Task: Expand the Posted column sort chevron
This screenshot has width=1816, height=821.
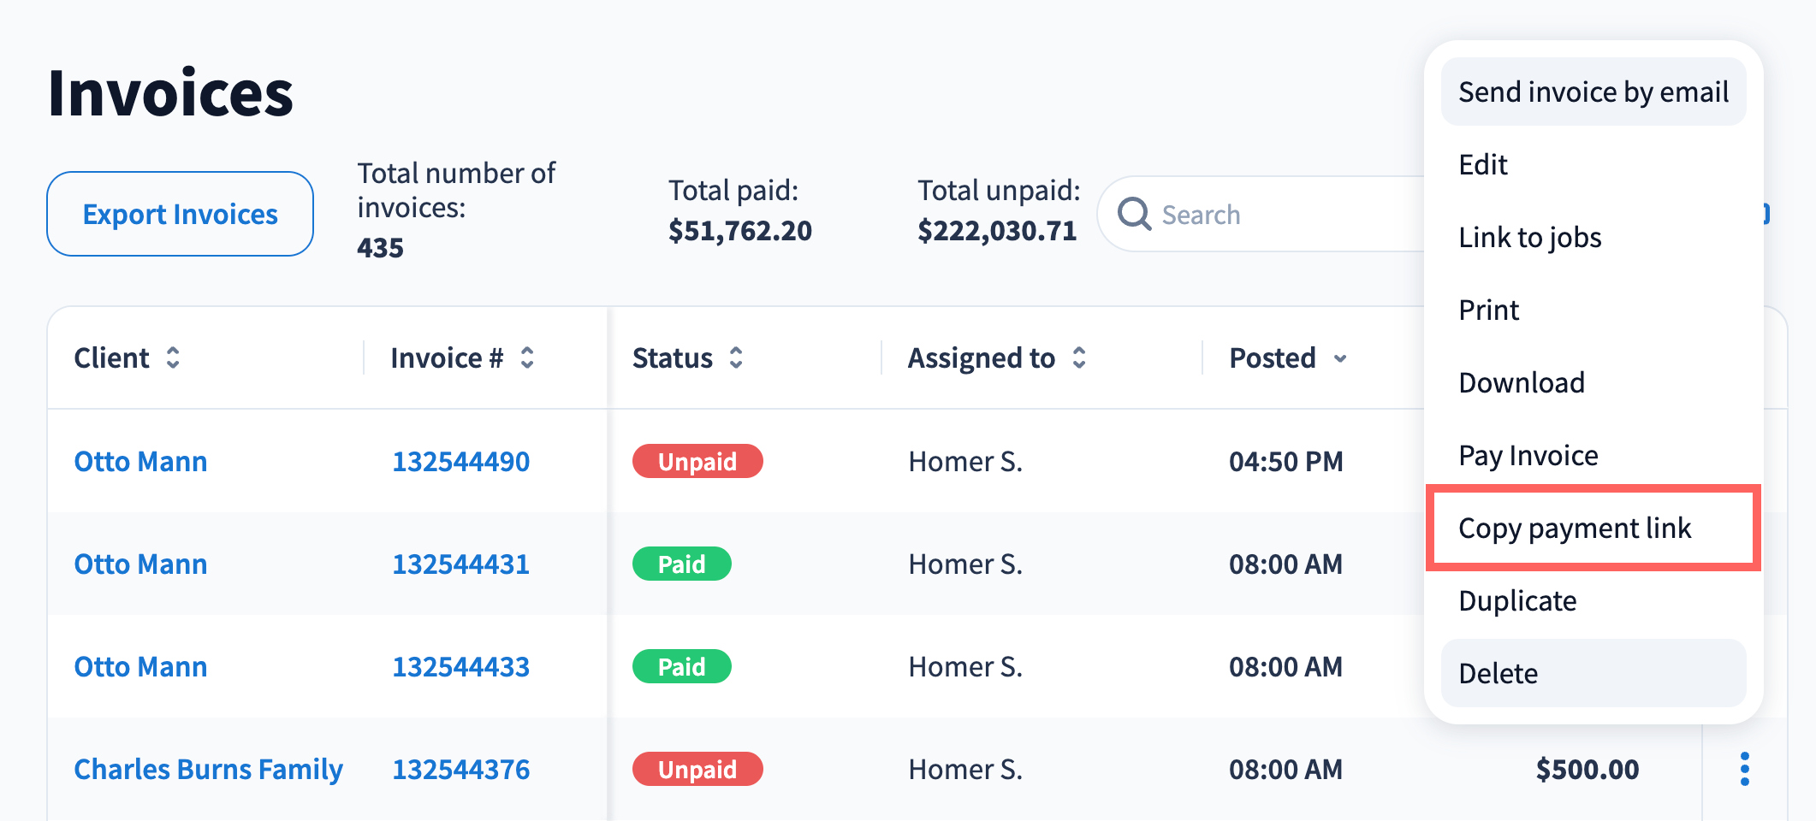Action: point(1340,358)
